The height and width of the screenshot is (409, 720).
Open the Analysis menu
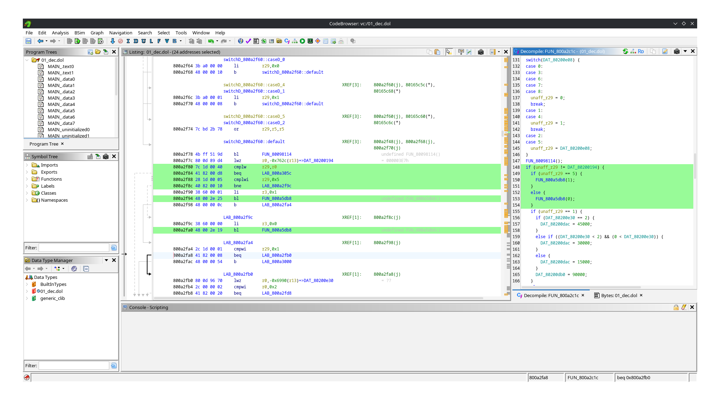tap(60, 33)
